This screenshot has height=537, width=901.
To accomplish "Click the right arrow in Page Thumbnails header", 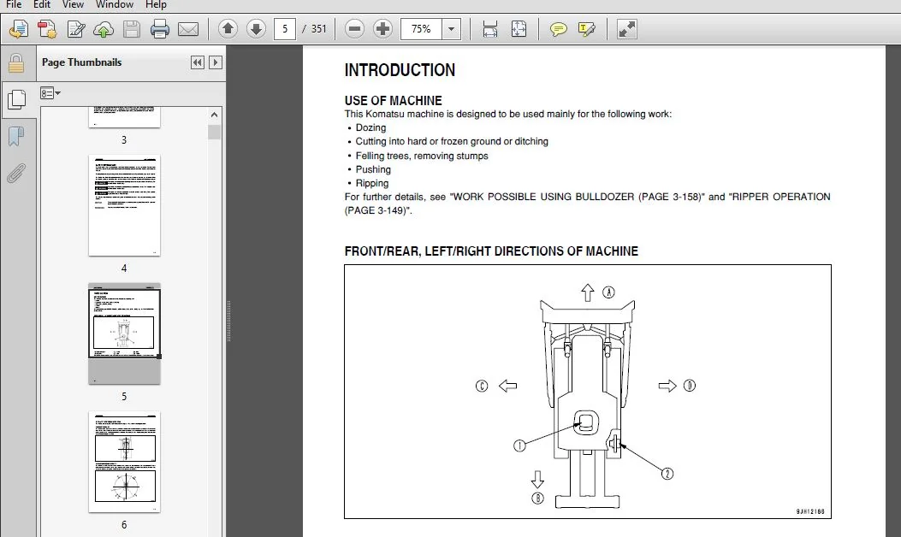I will click(216, 62).
